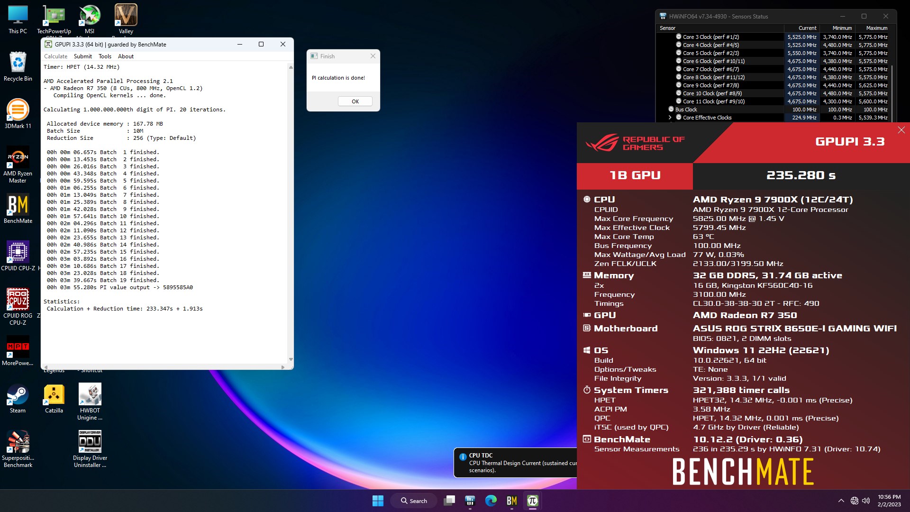
Task: Open the Windows Start menu
Action: [378, 501]
